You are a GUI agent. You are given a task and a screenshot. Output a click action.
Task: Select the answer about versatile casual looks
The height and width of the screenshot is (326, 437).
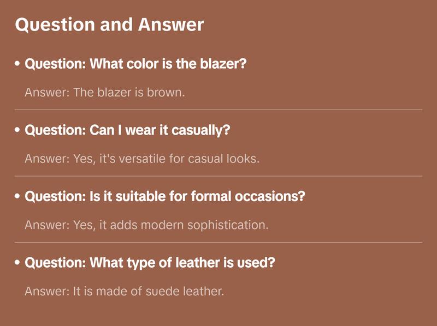tap(142, 159)
